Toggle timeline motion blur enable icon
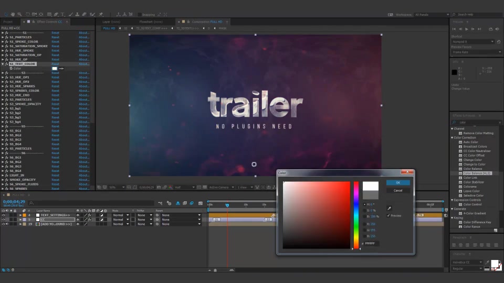Image resolution: width=504 pixels, height=283 pixels. pyautogui.click(x=192, y=203)
